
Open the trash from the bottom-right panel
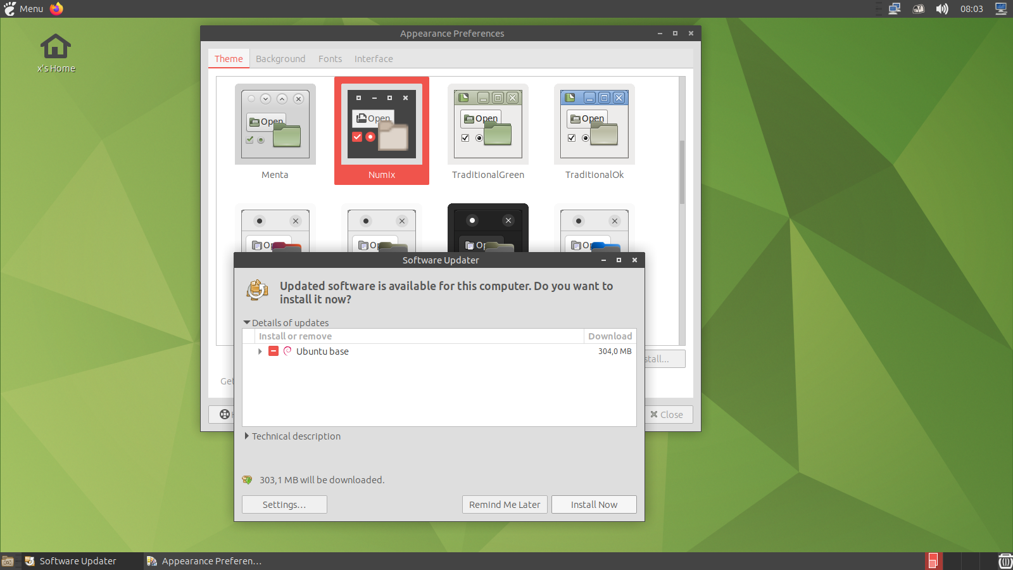(1005, 560)
